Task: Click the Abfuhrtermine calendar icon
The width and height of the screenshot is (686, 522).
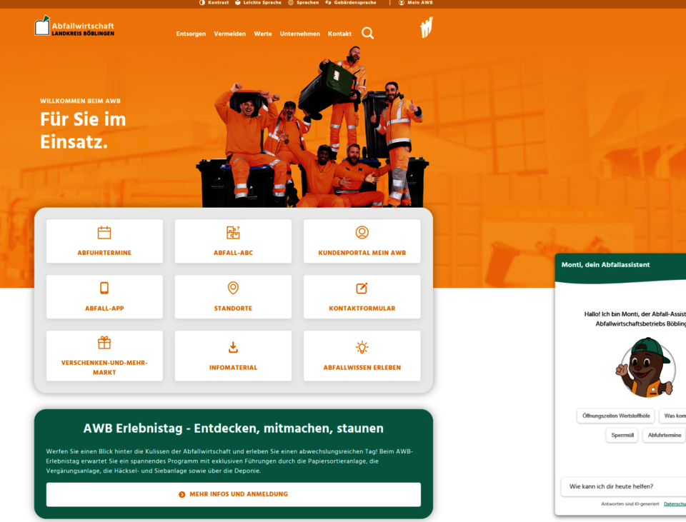Action: pos(104,233)
